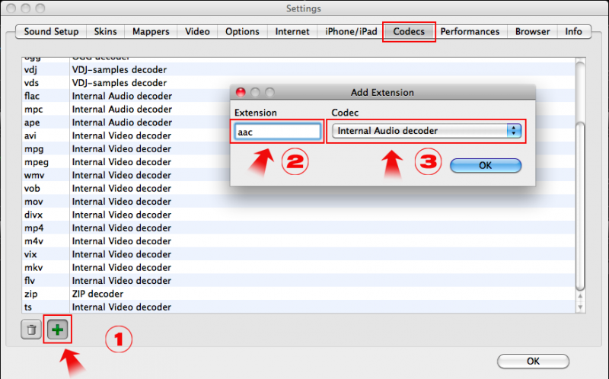
Task: Open the Options tab
Action: point(243,32)
